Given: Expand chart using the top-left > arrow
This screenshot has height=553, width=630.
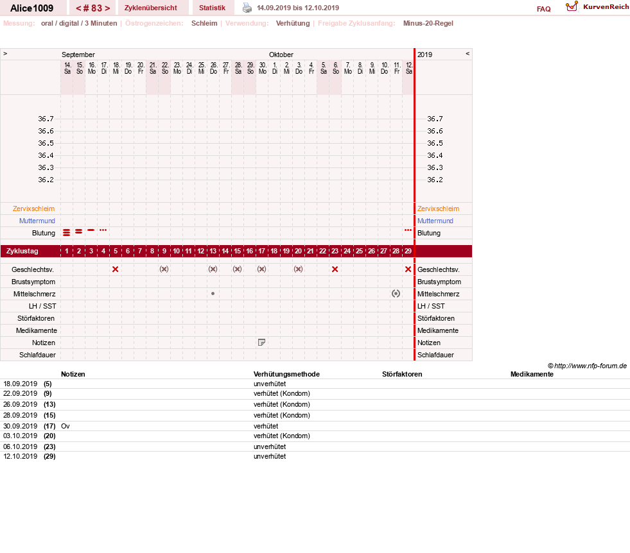Looking at the screenshot, I should tap(5, 53).
